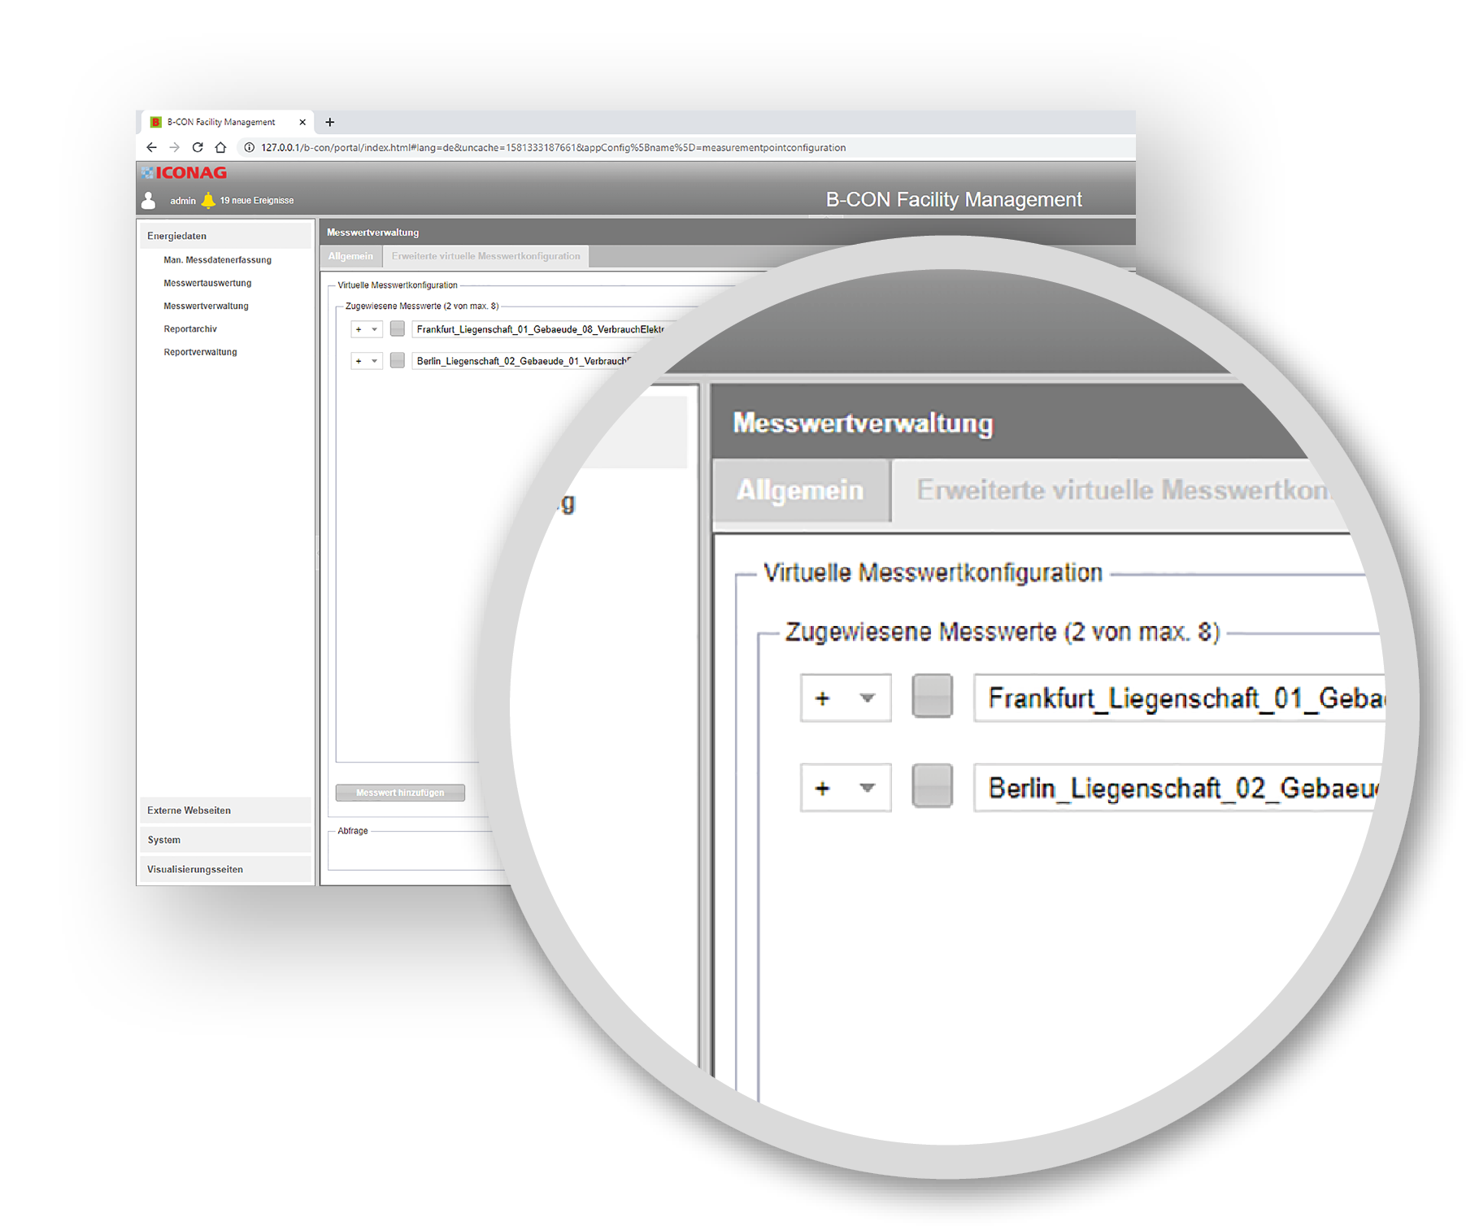
Task: Click the browser home icon
Action: tap(220, 147)
